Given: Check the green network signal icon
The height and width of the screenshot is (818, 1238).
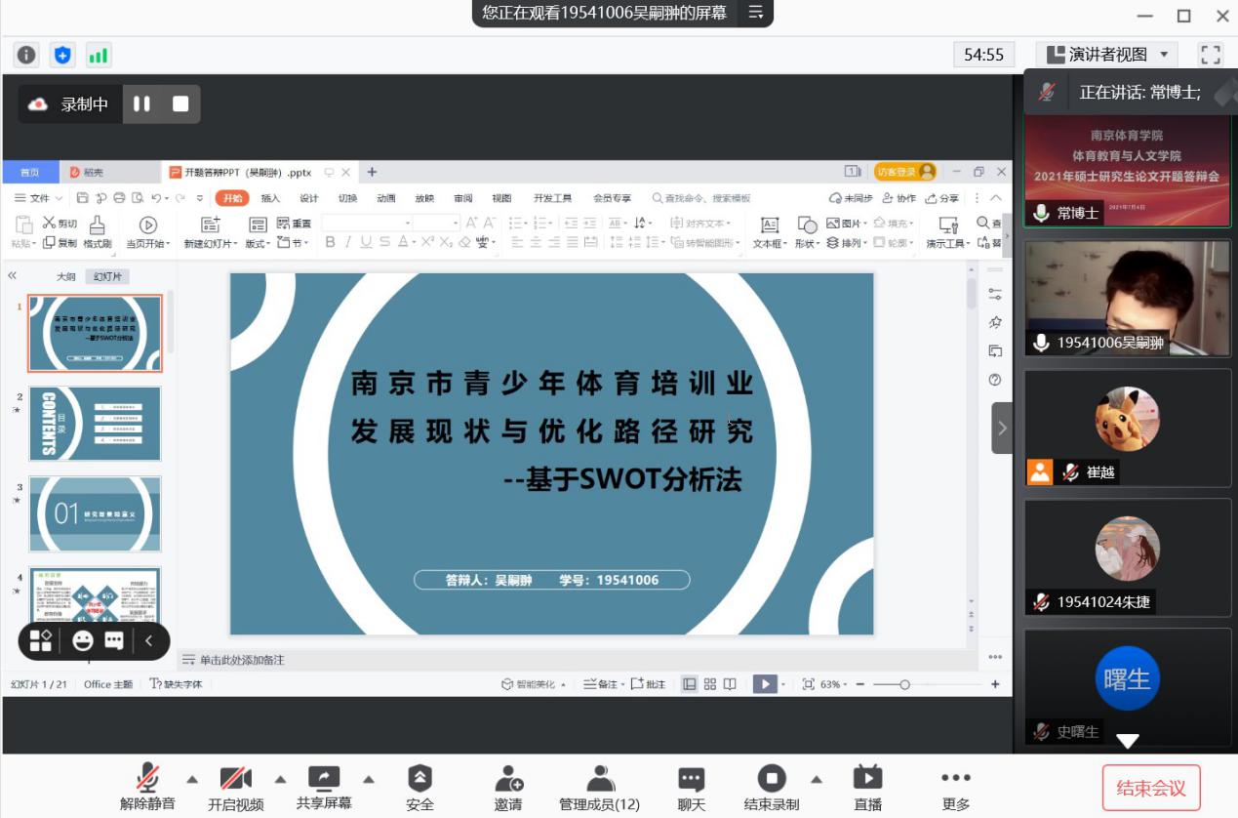Looking at the screenshot, I should tap(99, 55).
